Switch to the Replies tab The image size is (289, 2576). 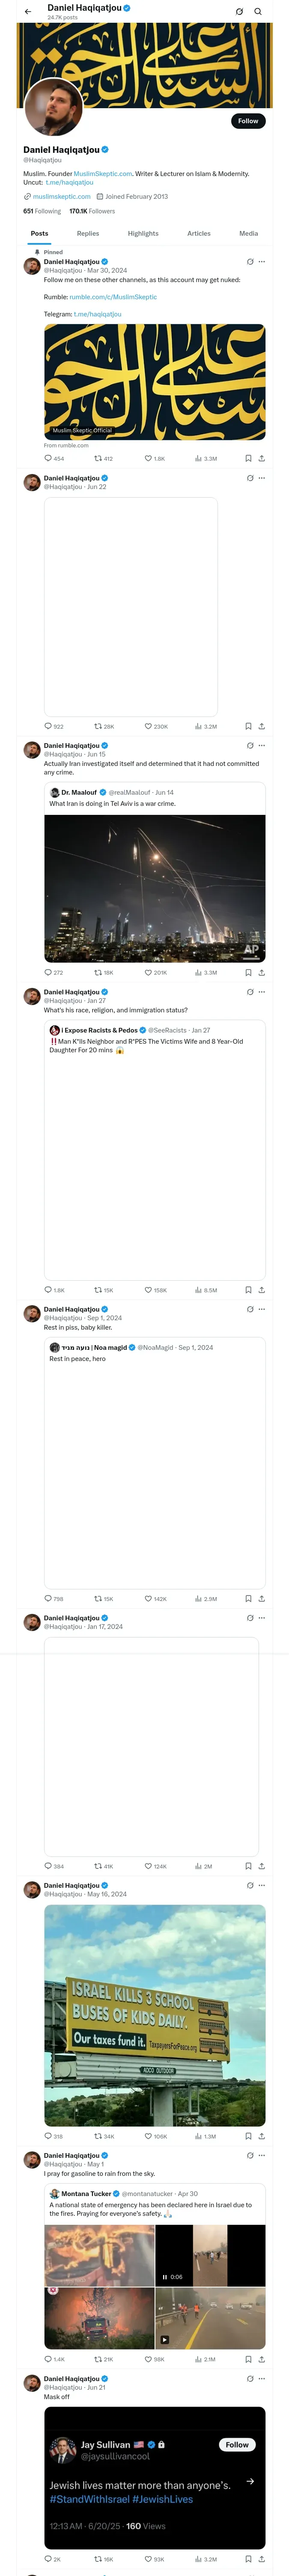[88, 233]
